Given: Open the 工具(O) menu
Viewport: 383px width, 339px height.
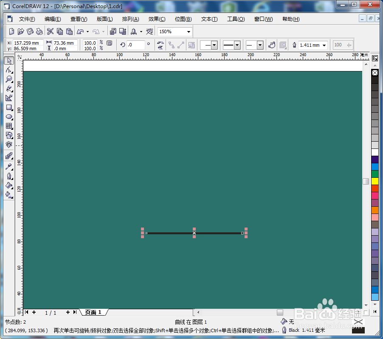Looking at the screenshot, I should (236, 19).
